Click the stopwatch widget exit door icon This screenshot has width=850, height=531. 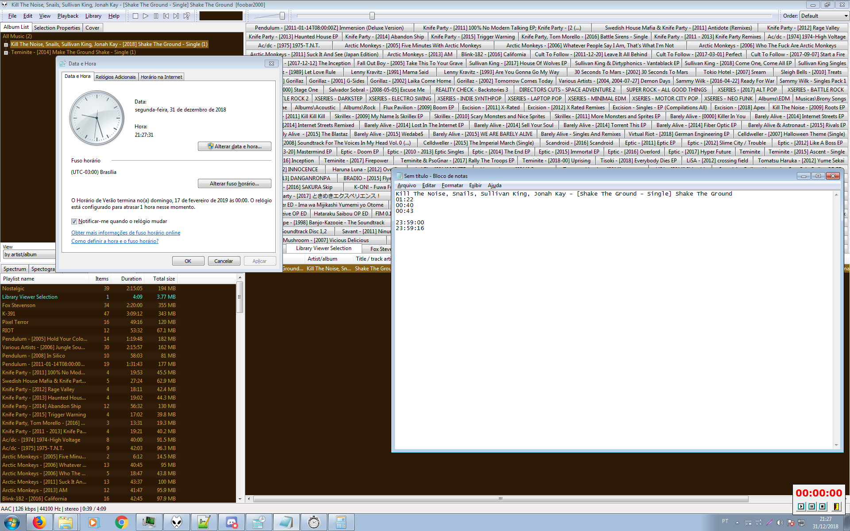[x=836, y=507]
